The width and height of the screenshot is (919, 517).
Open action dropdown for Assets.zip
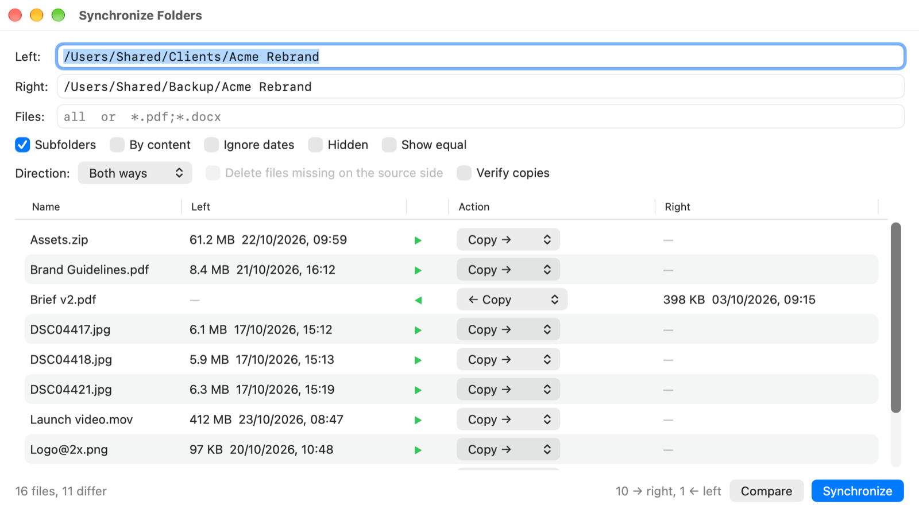508,239
